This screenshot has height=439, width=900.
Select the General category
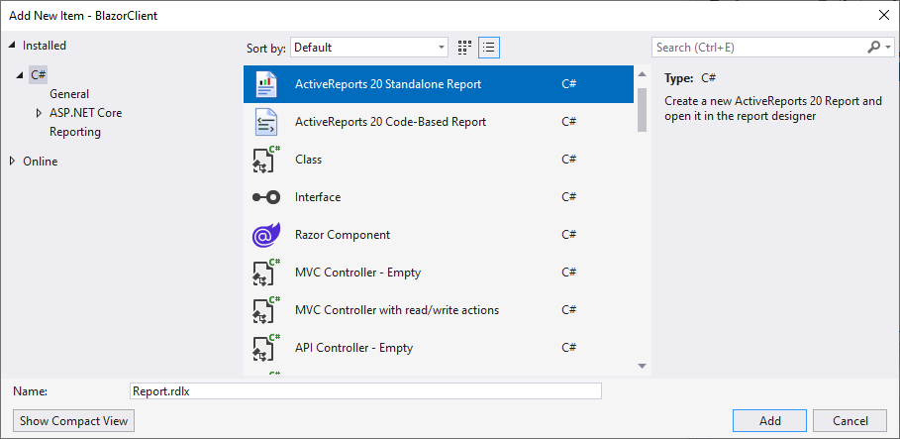[x=69, y=94]
